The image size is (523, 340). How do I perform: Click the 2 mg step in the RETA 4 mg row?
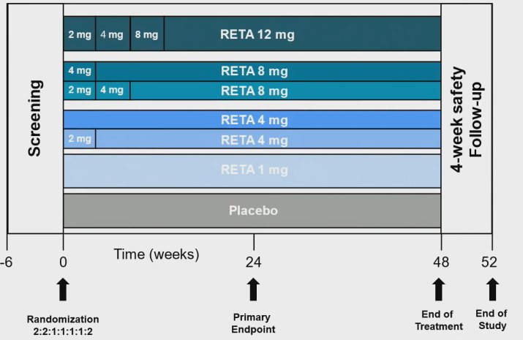pos(80,139)
